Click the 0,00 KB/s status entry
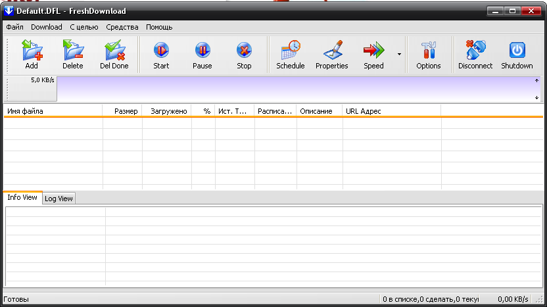 point(513,299)
